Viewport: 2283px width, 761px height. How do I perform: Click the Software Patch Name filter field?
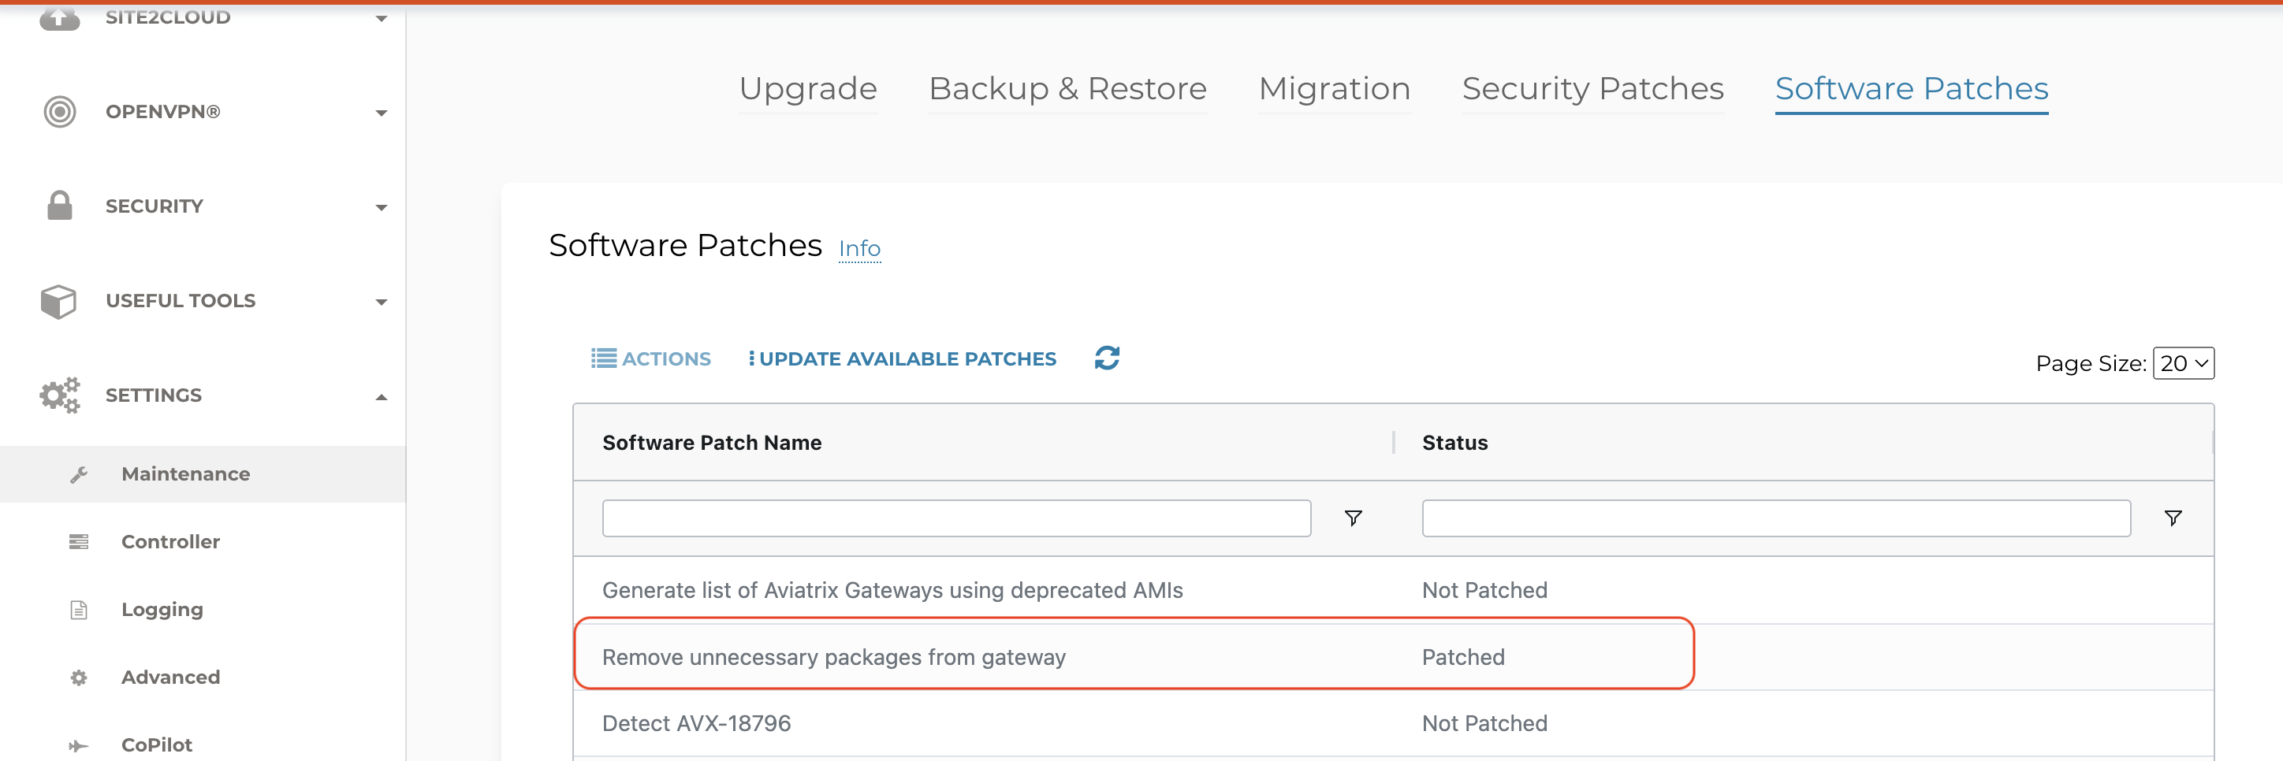pyautogui.click(x=955, y=518)
